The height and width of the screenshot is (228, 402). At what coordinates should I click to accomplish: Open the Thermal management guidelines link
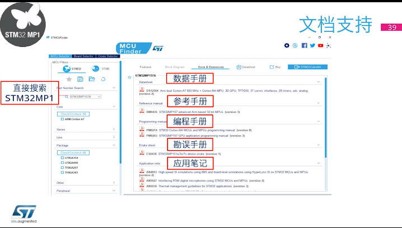coord(195,186)
